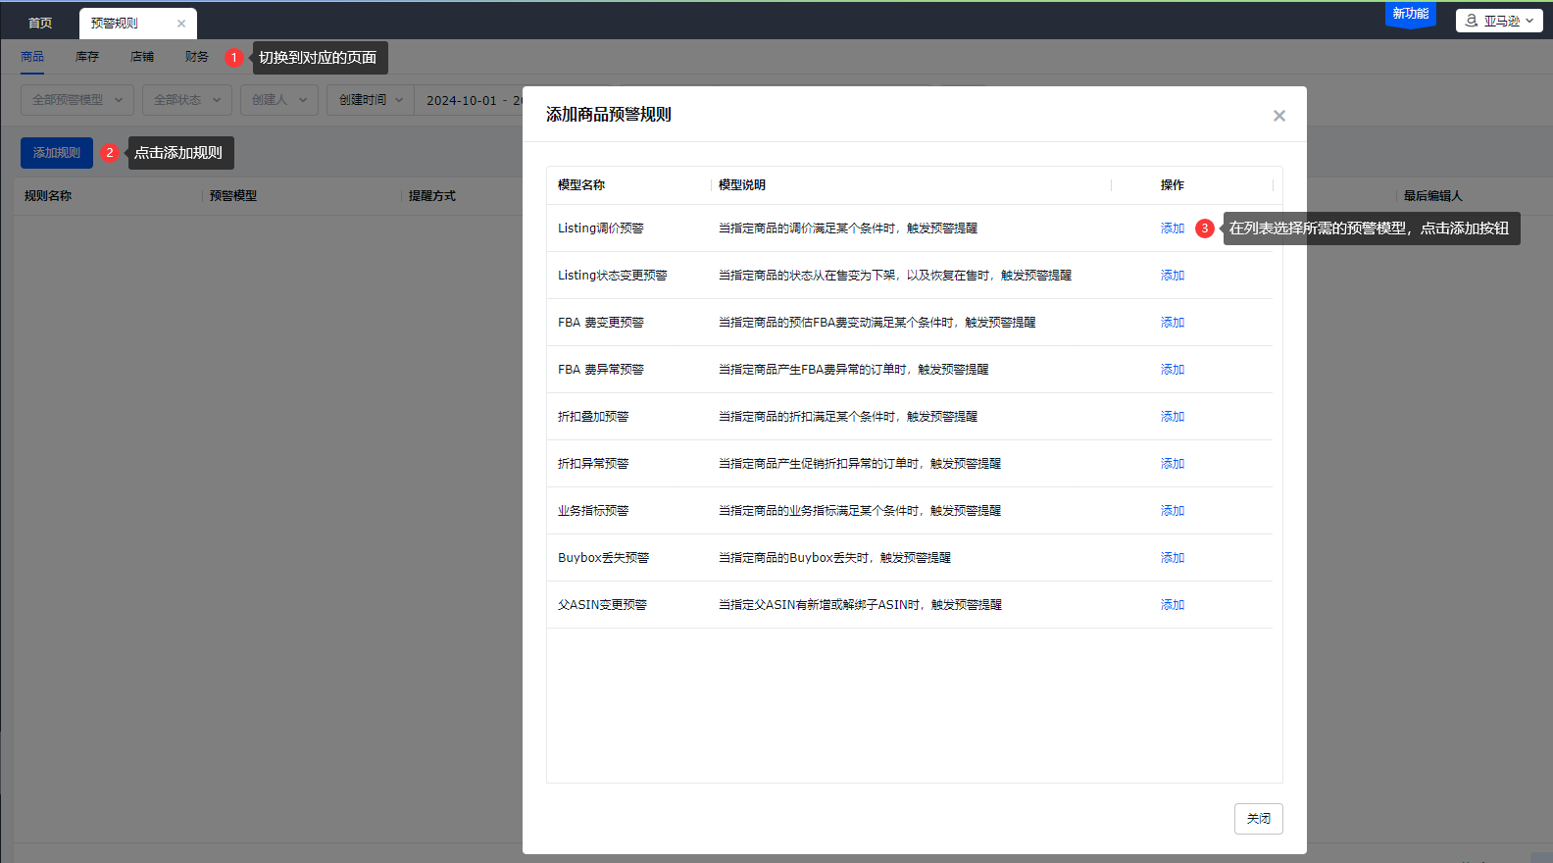
Task: Click 添加 for Listing调价预警
Action: click(1173, 228)
